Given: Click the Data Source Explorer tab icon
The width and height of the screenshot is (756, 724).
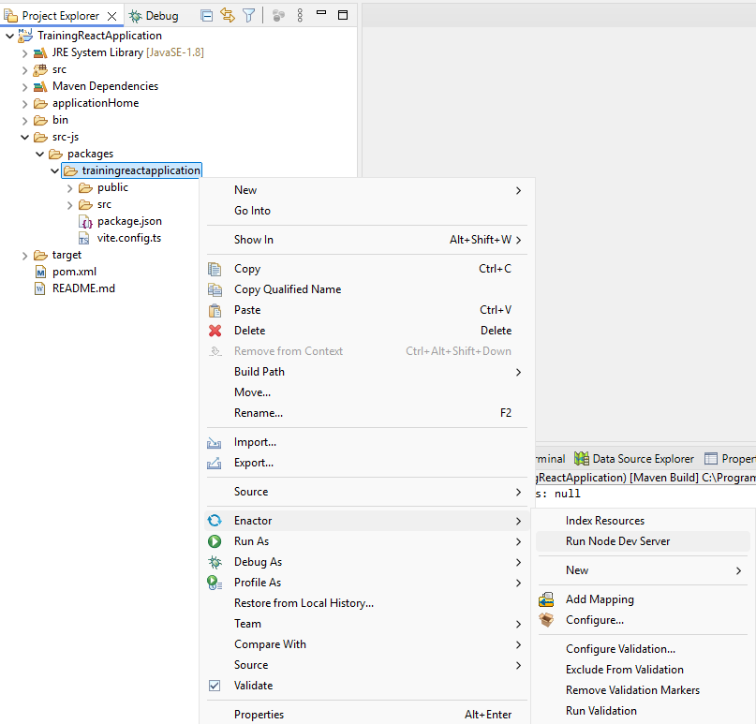Looking at the screenshot, I should pos(582,459).
